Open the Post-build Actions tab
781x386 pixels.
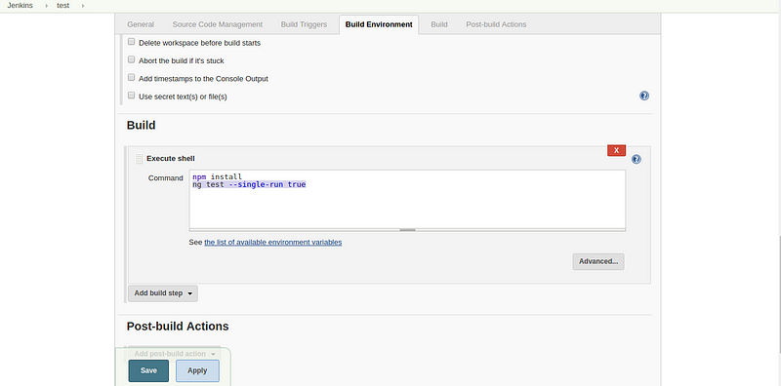pos(496,24)
